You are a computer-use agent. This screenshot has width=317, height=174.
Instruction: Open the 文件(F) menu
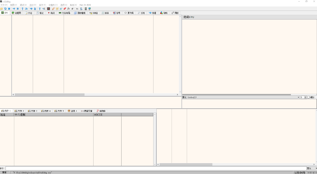click(x=4, y=5)
